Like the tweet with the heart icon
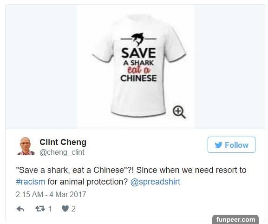Screen dimensions: 268x224 click(x=65, y=209)
